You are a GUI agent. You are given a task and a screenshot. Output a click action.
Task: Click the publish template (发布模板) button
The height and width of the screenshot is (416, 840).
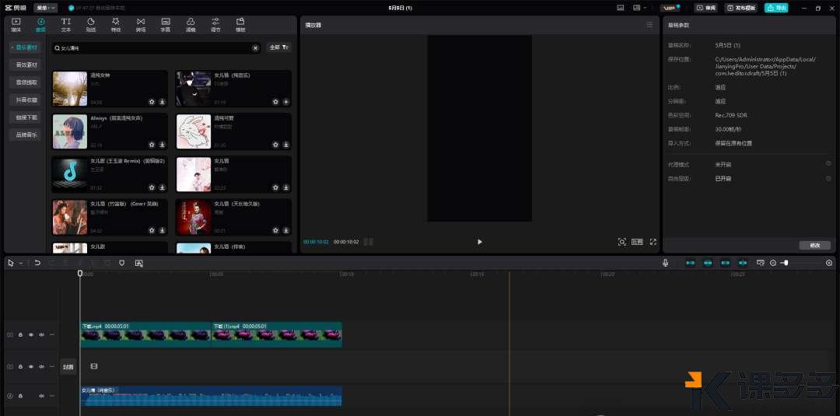(x=741, y=8)
